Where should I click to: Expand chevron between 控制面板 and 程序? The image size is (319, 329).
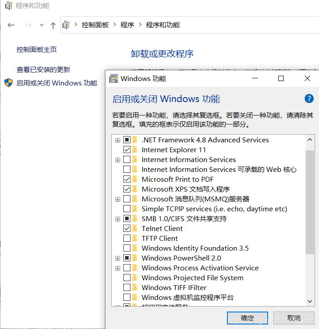(114, 25)
